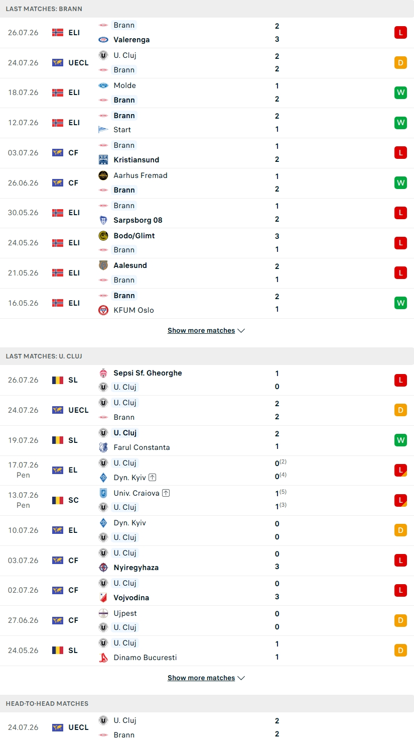Screen dimensions: 414x741
Task: Click the Sepsi Sf. Gheorghe crest
Action: (103, 373)
